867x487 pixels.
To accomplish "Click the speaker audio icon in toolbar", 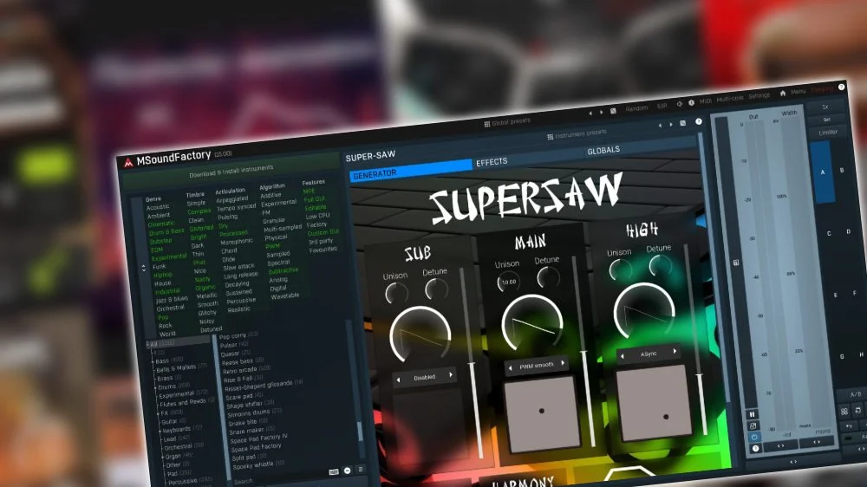I will (x=680, y=103).
